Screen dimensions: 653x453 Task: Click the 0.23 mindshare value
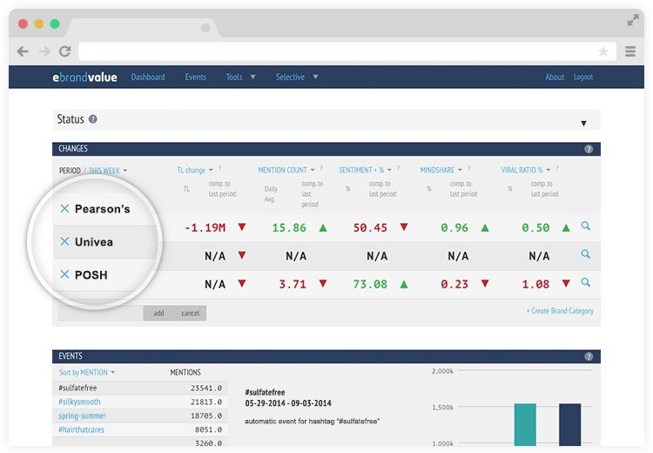[454, 284]
